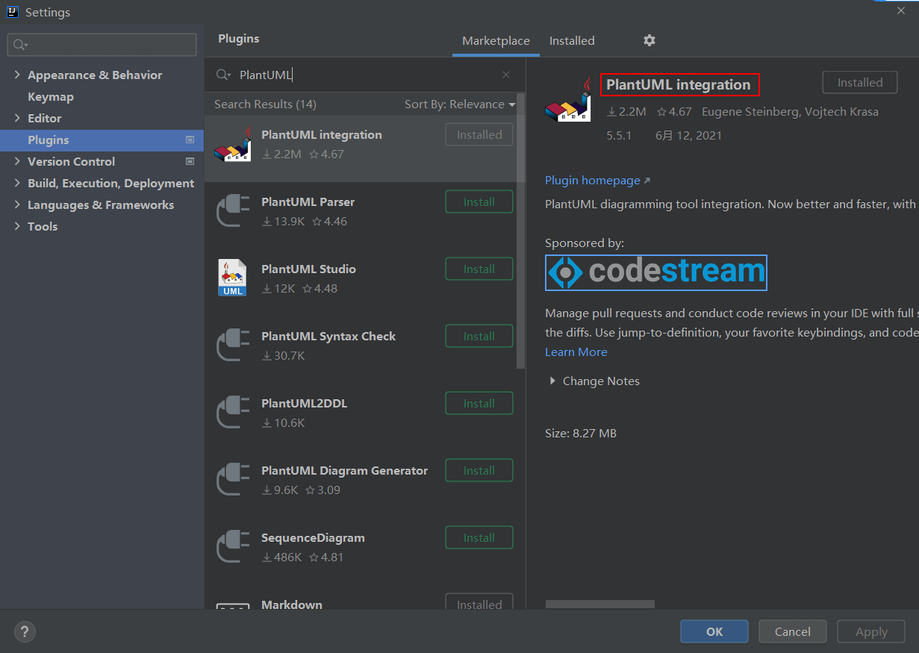
Task: Expand the Version Control node
Action: point(17,161)
